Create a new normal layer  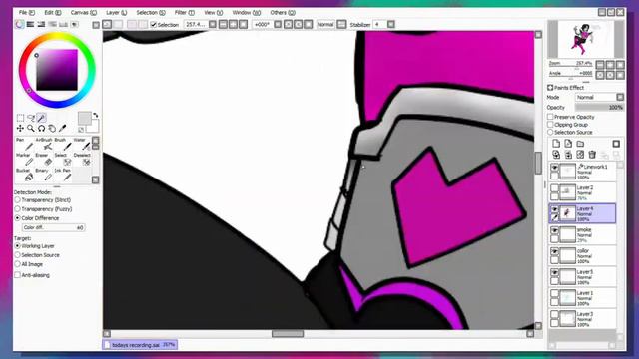point(556,144)
